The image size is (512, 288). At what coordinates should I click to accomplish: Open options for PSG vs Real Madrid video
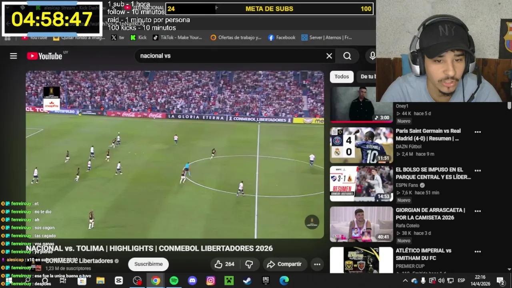pos(478,132)
